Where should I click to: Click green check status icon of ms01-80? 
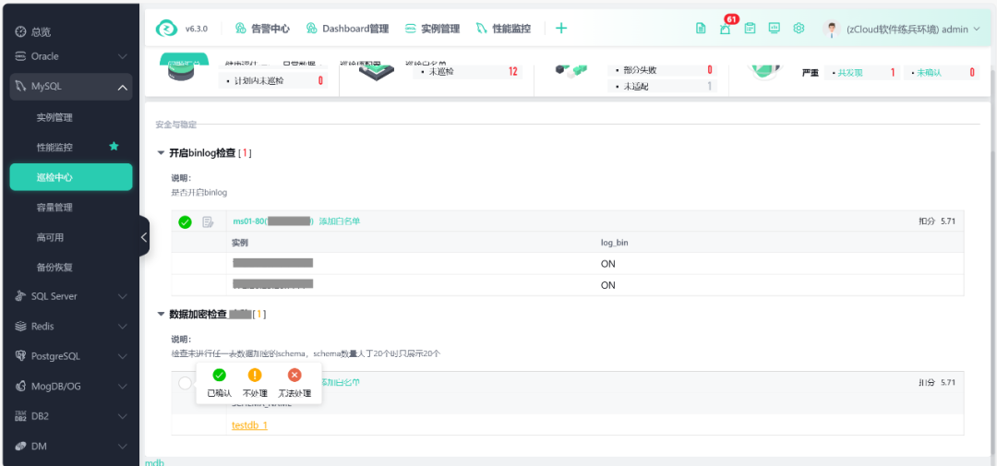pos(185,221)
